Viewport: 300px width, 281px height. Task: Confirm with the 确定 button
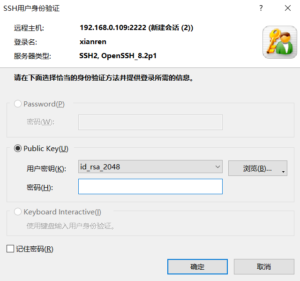[197, 266]
